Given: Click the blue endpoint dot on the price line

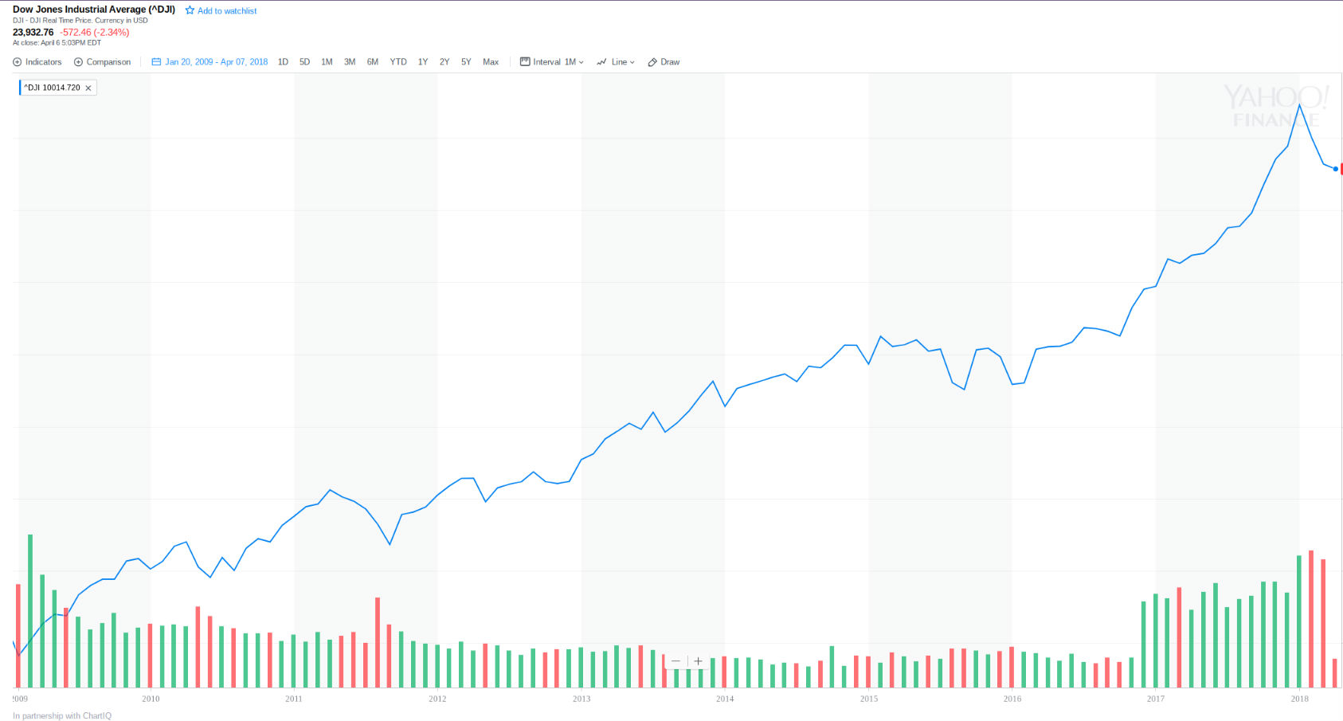Looking at the screenshot, I should pyautogui.click(x=1336, y=169).
